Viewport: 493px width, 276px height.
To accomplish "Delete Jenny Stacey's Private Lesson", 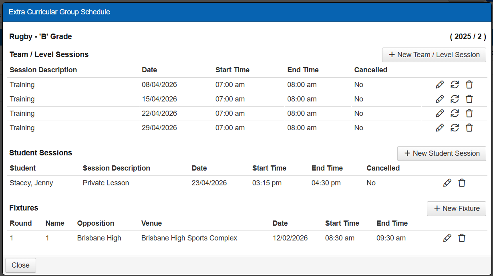I will [462, 183].
